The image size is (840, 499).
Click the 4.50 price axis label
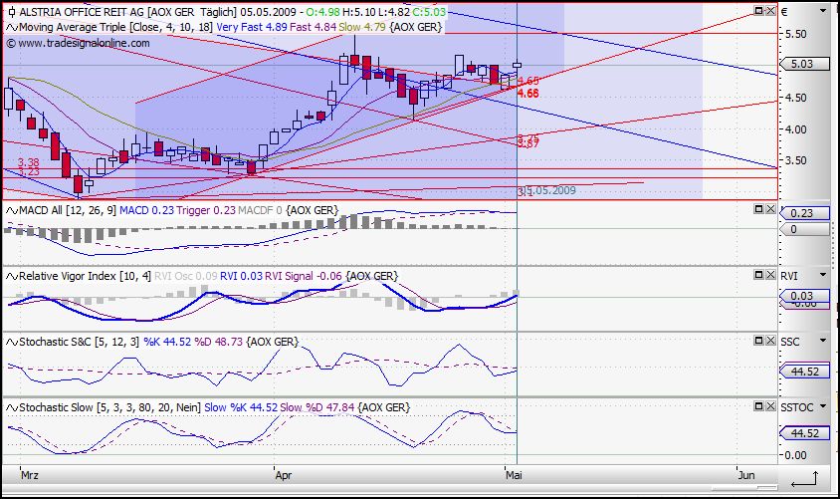point(795,98)
